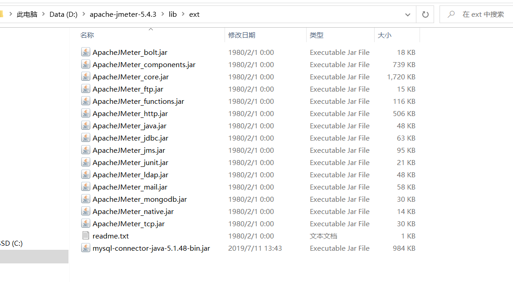Select file name ApacheJMeter_jdbc.jar
This screenshot has width=513, height=282.
[131, 138]
